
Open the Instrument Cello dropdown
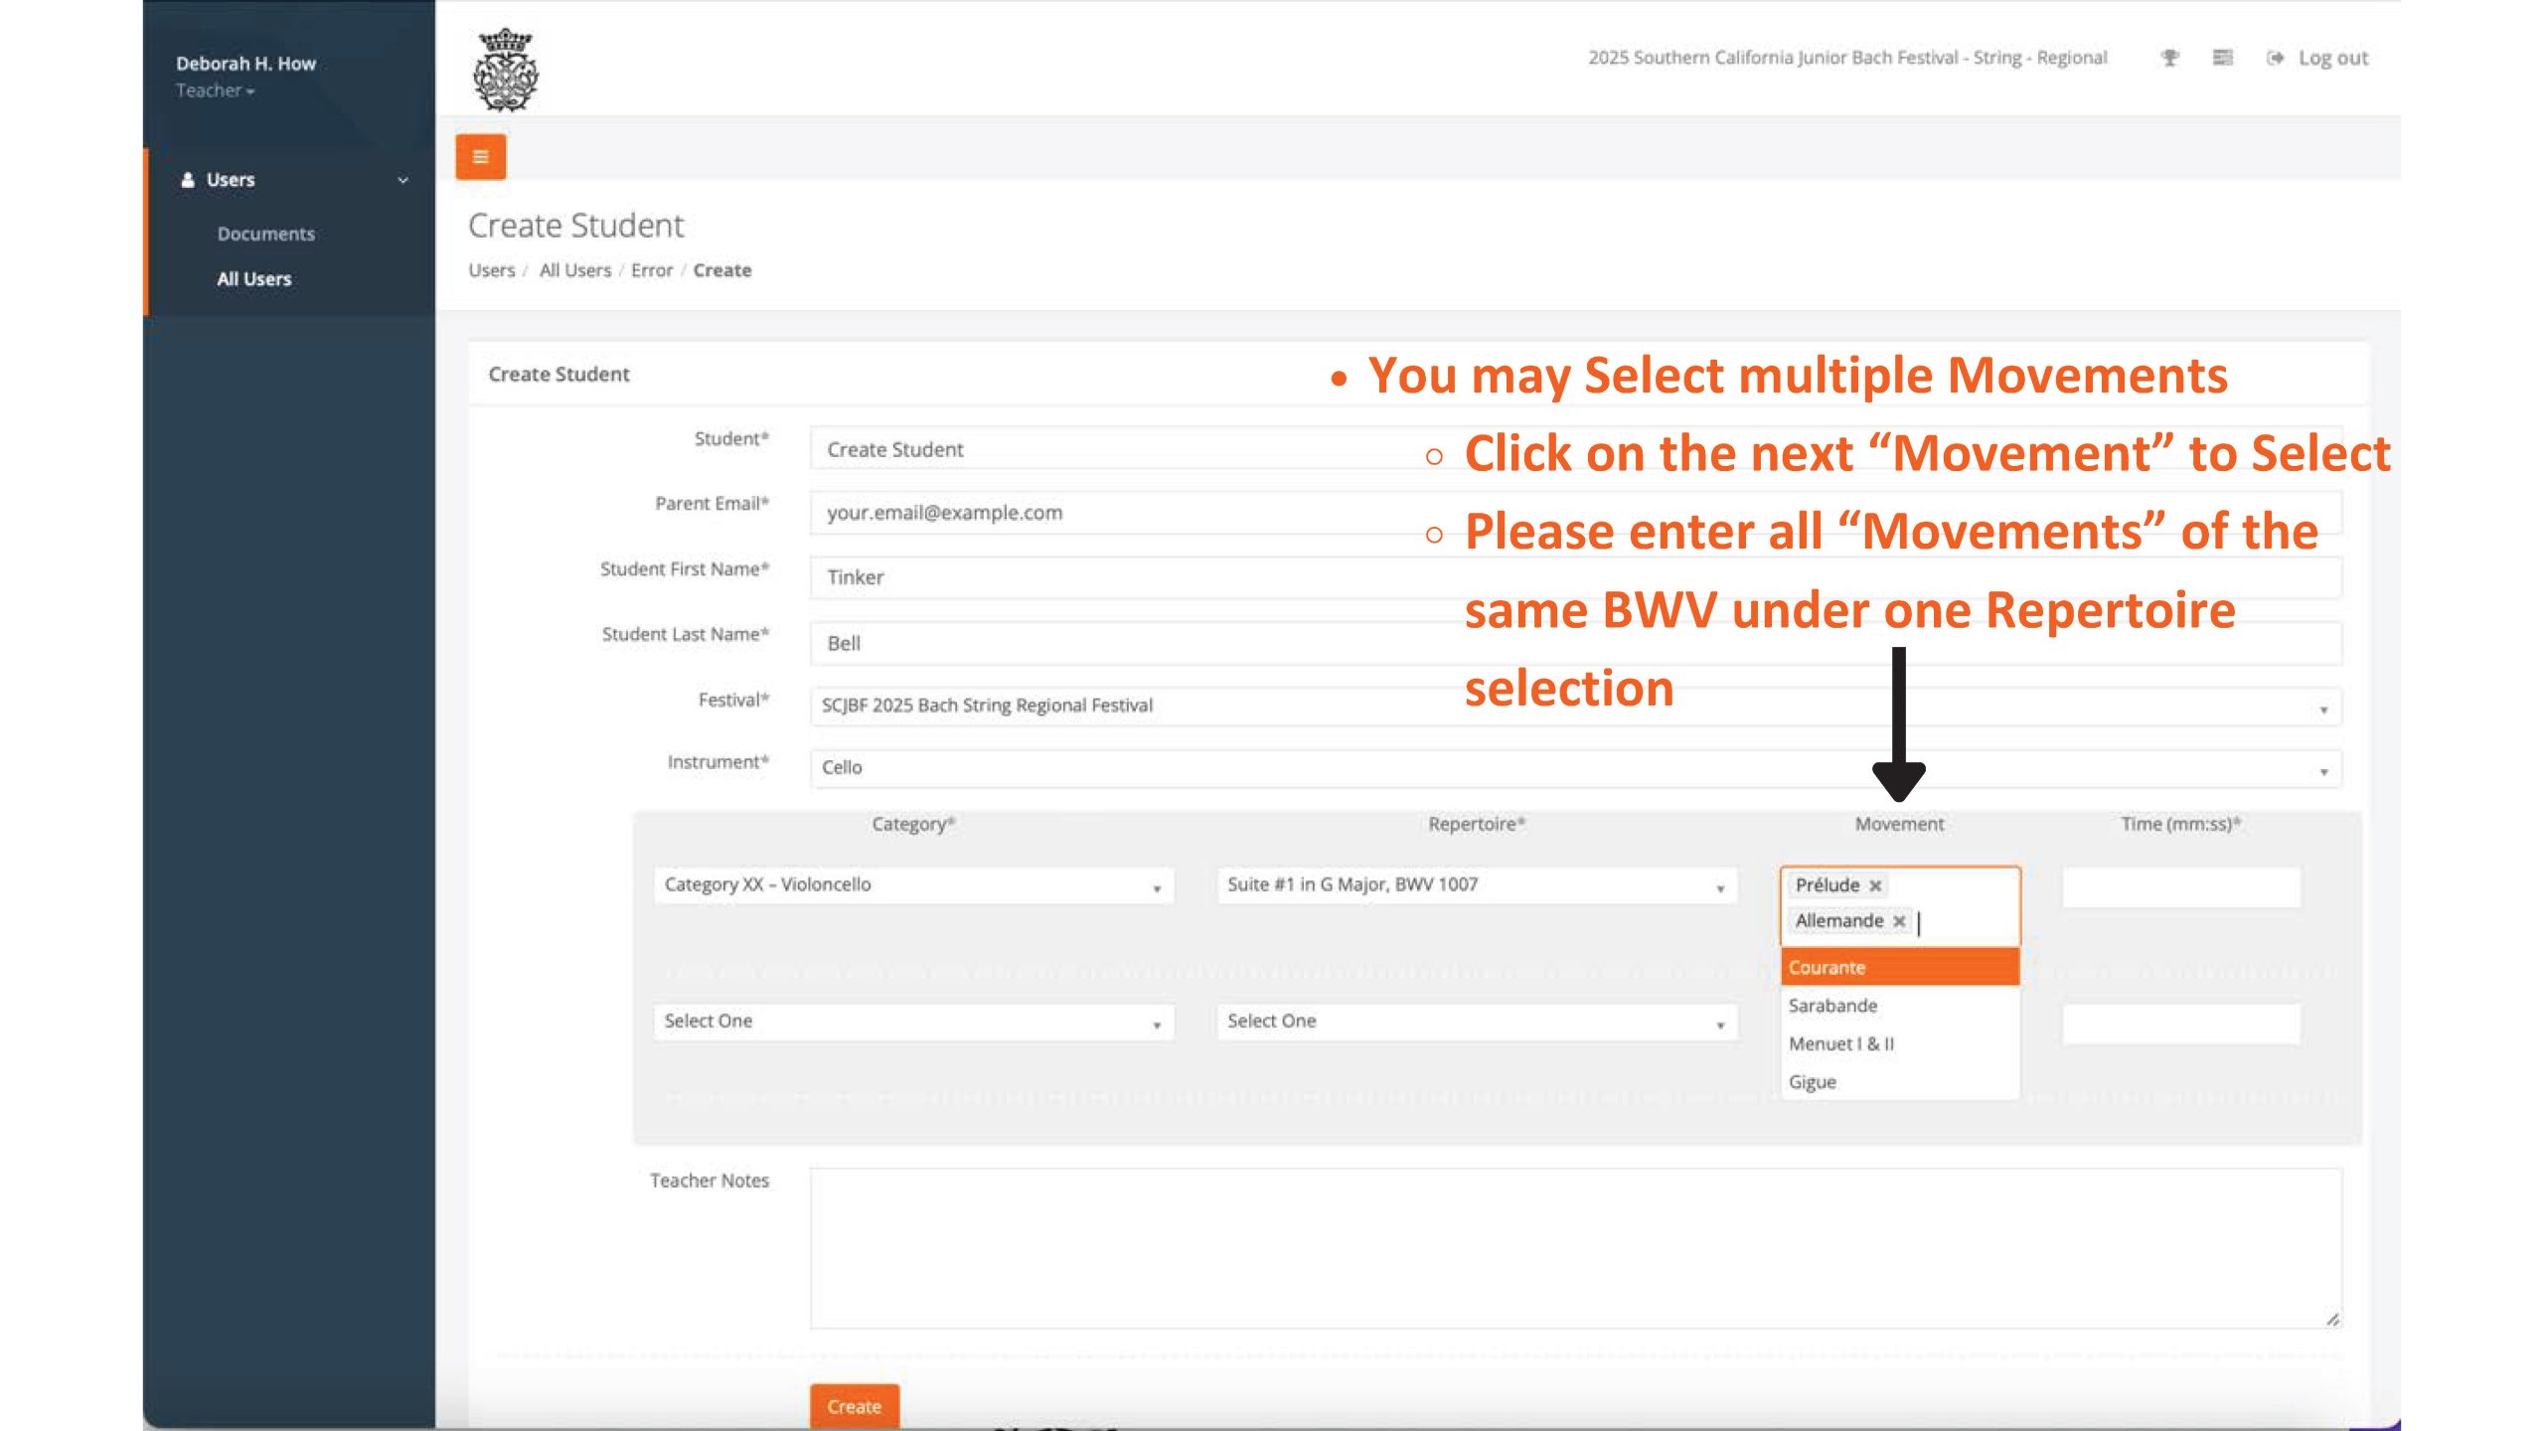point(1574,768)
